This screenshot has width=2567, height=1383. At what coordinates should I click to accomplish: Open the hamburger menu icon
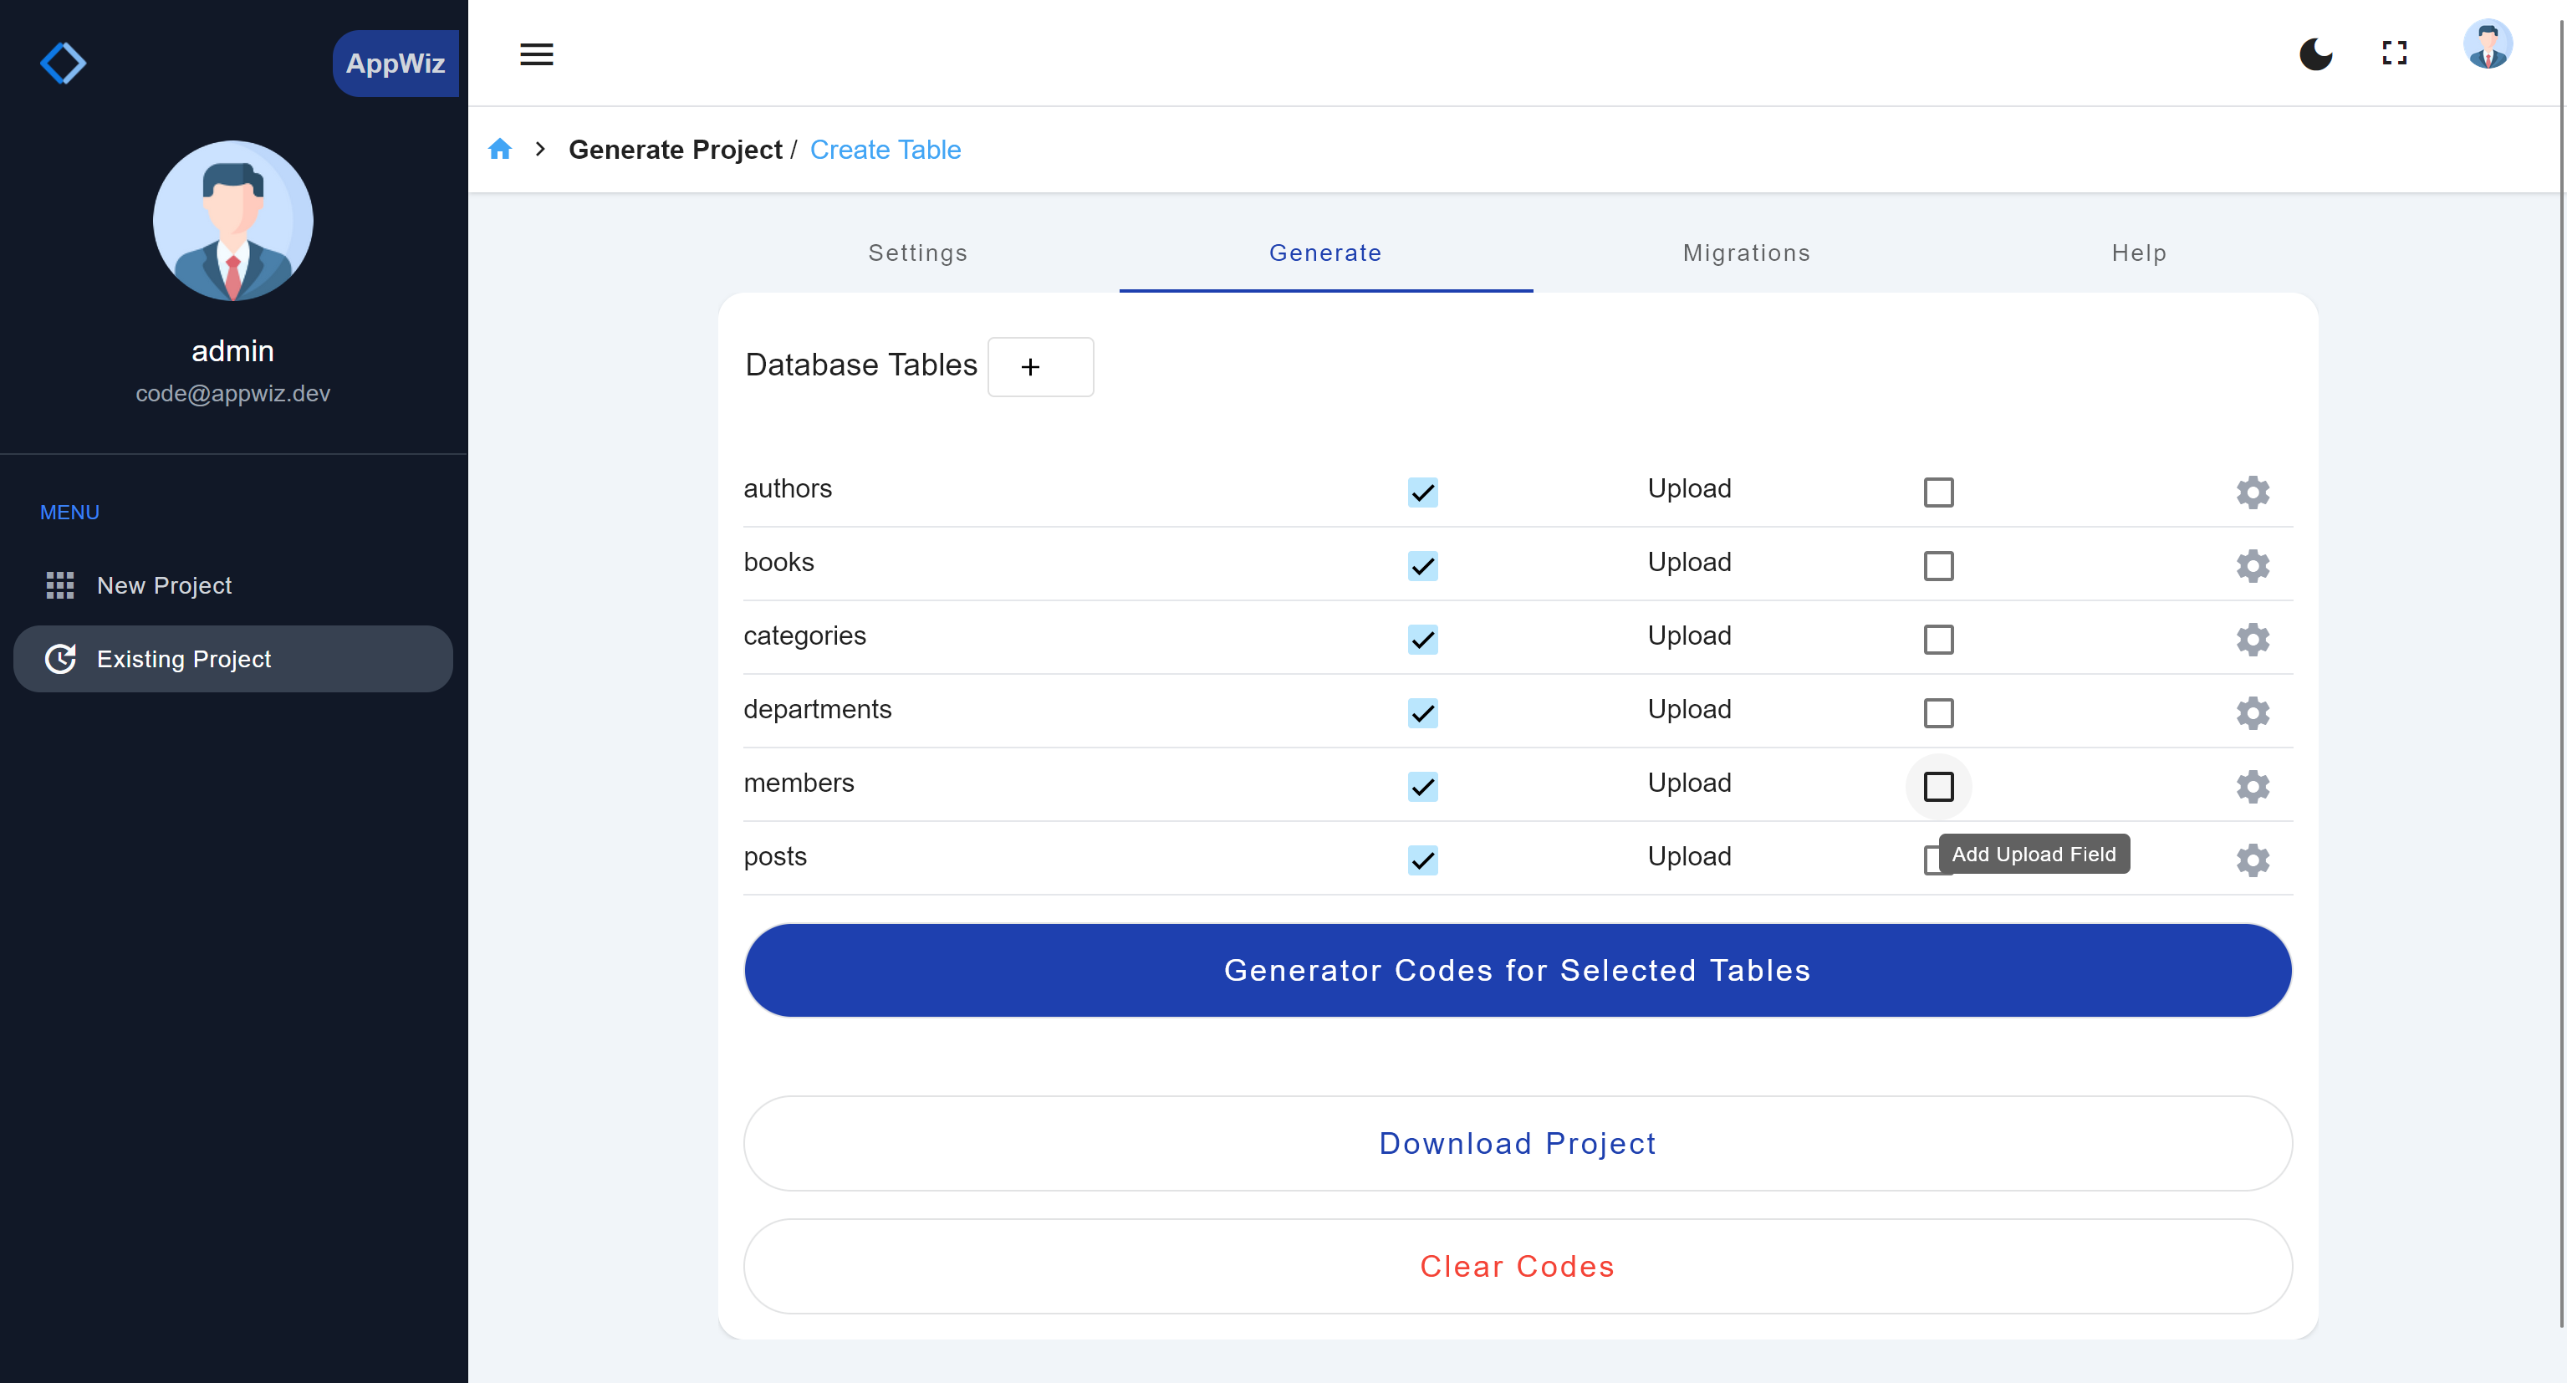click(x=536, y=54)
